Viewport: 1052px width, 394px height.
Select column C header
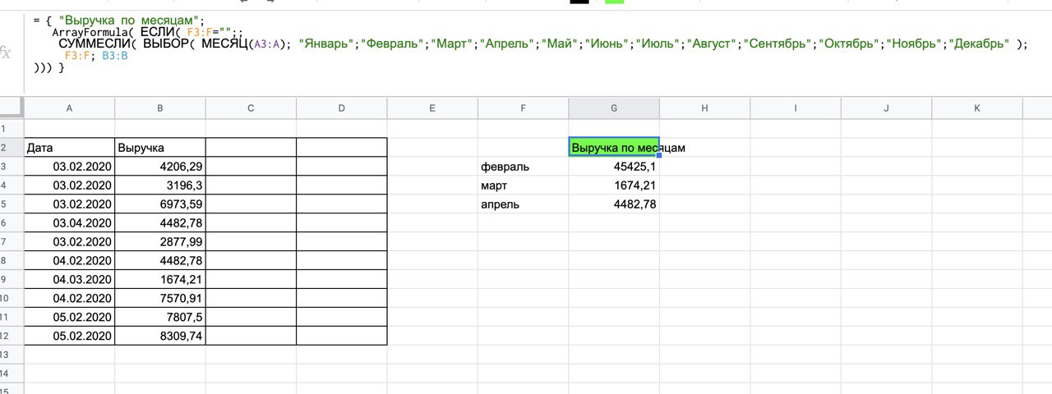(251, 108)
